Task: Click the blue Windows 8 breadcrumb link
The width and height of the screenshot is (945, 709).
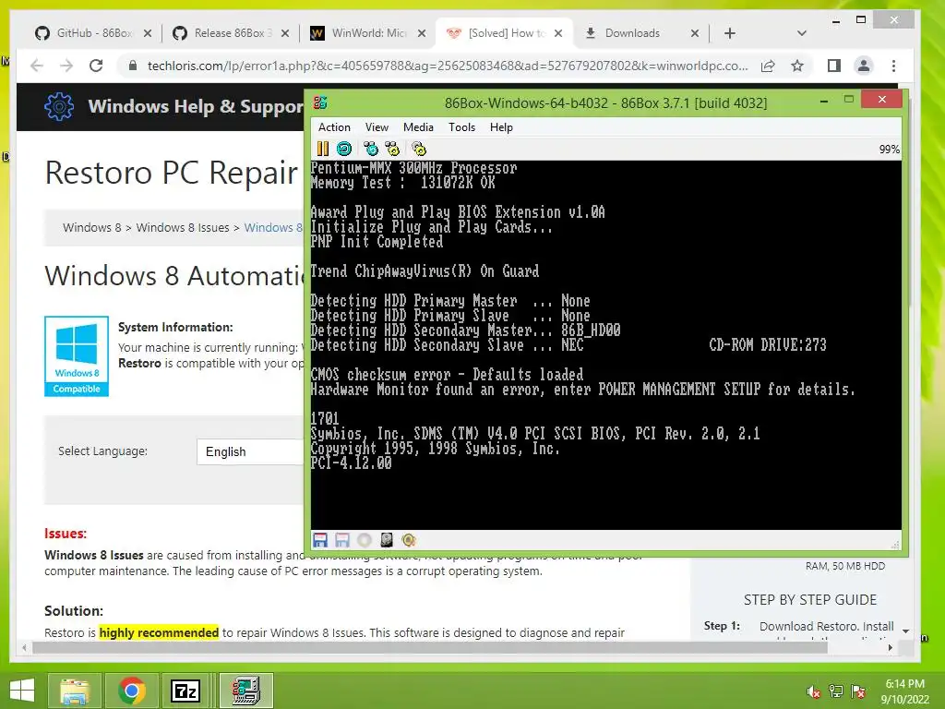Action: [273, 228]
